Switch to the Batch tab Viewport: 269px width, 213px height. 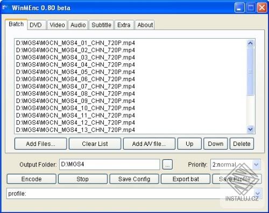(x=16, y=24)
